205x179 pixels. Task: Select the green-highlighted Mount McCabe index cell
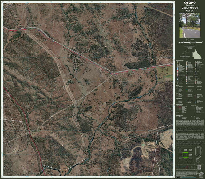[186, 155]
